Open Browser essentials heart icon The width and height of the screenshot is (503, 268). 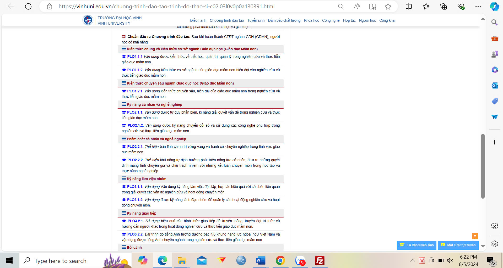point(461,7)
